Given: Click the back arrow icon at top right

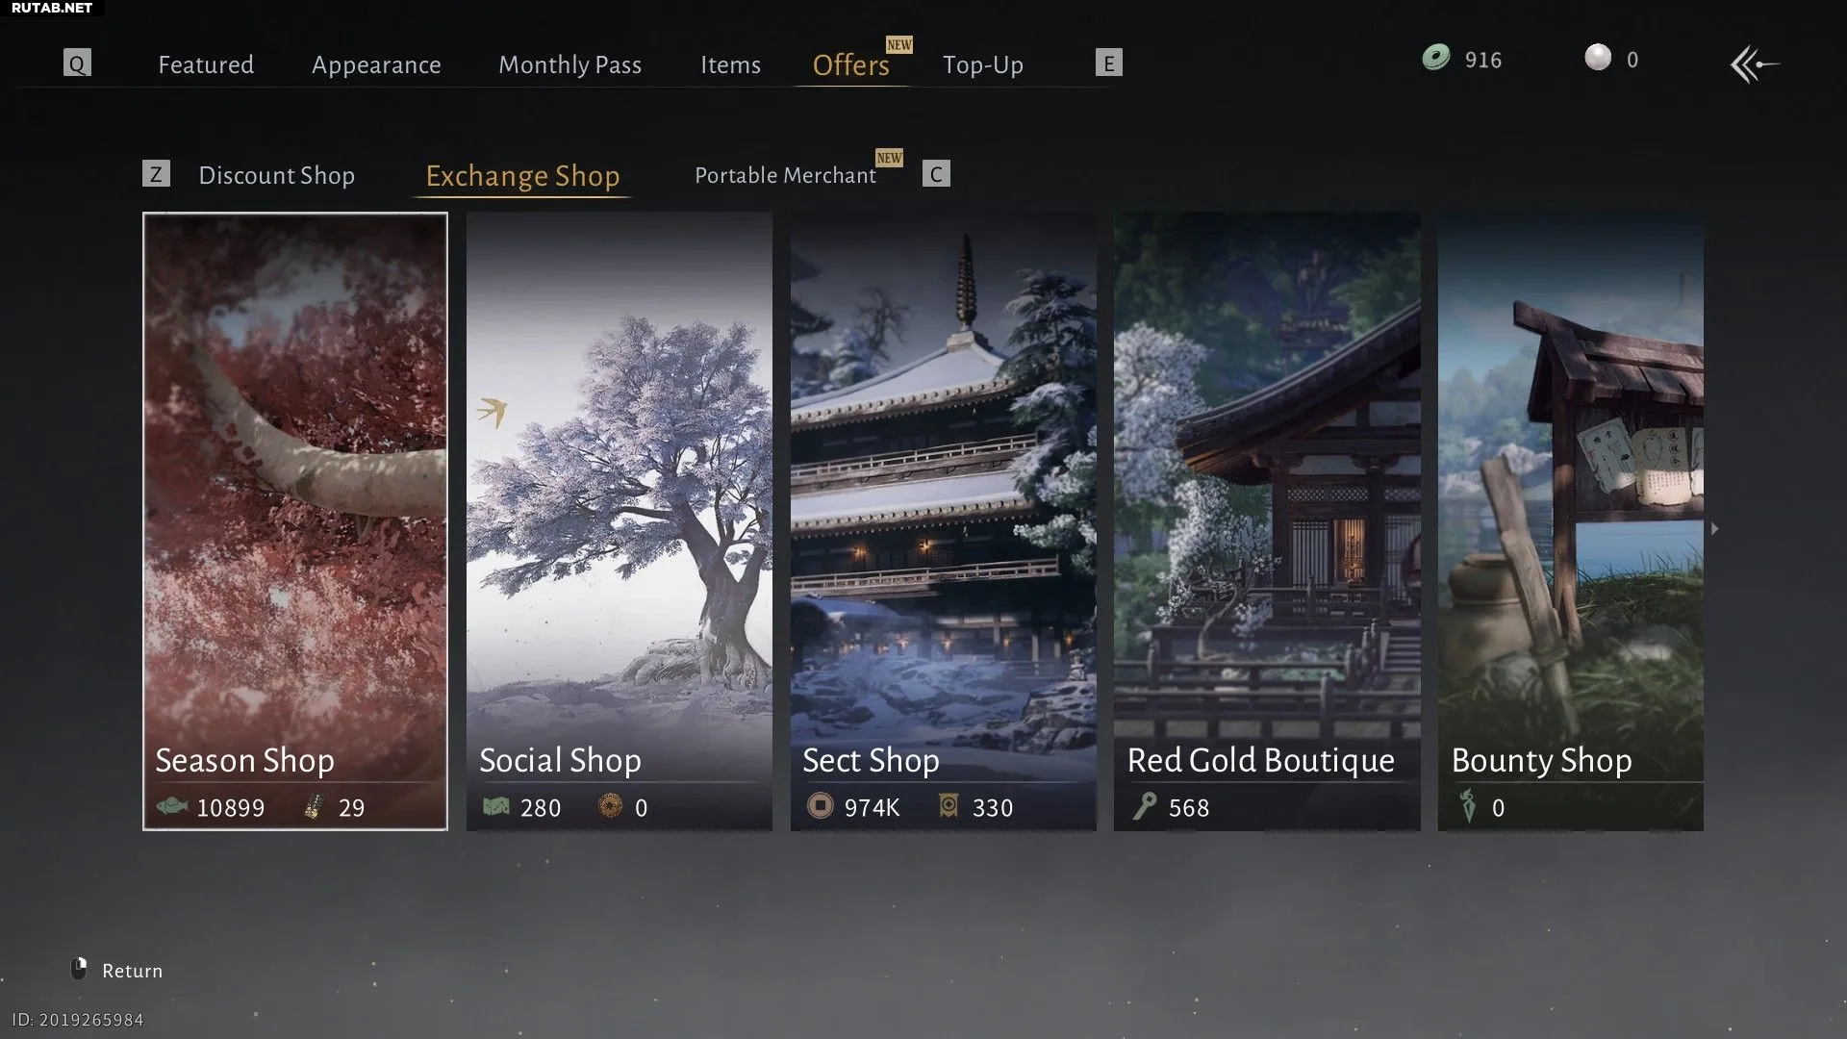Looking at the screenshot, I should [1754, 64].
